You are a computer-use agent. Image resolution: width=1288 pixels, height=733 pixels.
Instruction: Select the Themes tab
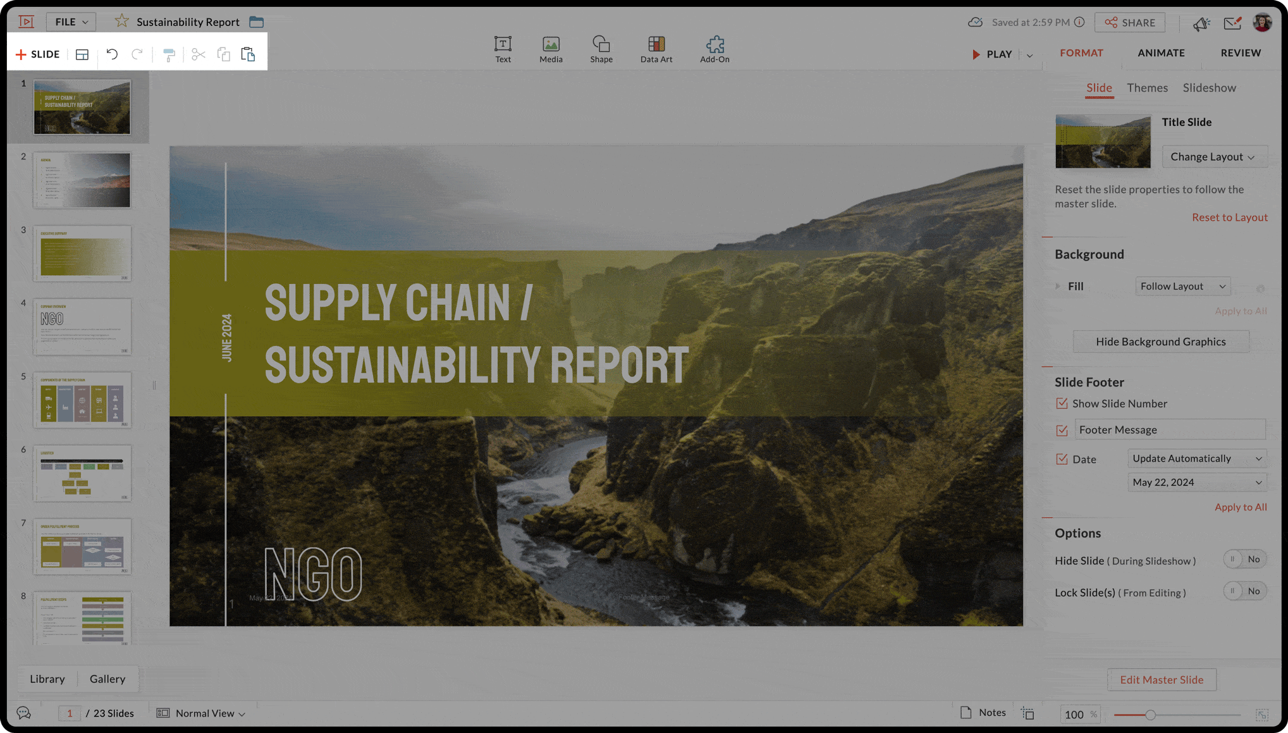[x=1147, y=88]
